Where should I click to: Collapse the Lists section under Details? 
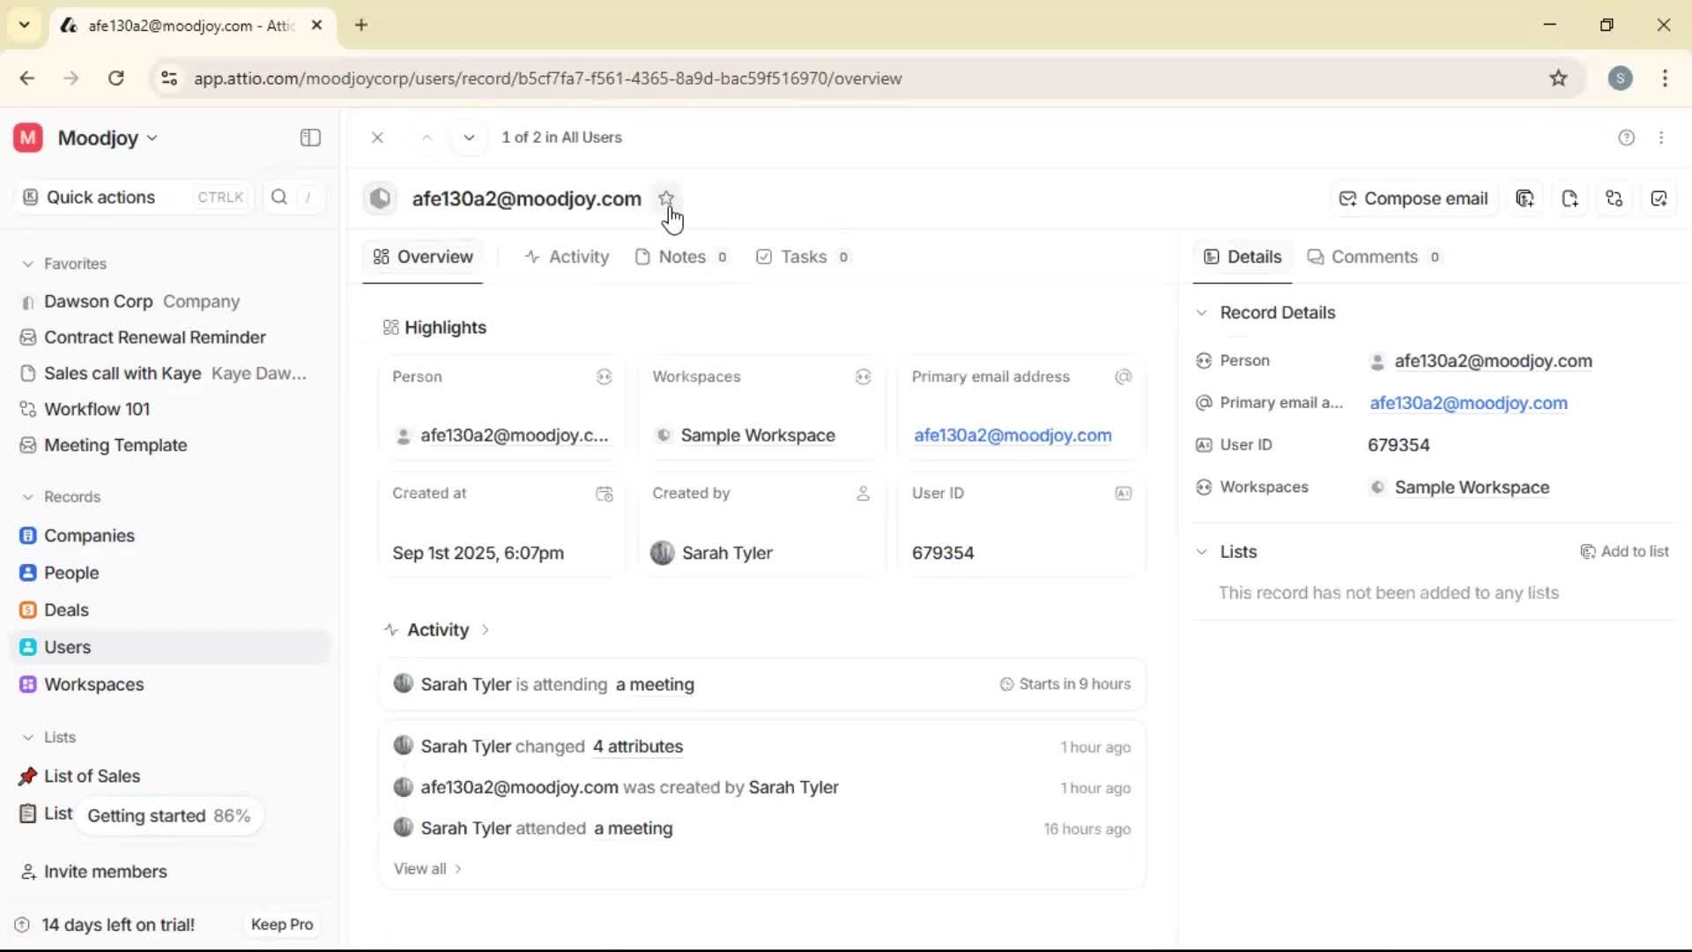coord(1203,552)
